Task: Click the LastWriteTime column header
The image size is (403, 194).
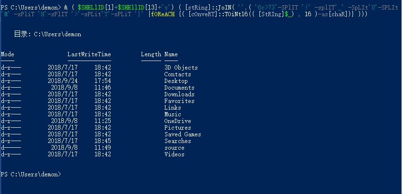Action: [x=89, y=54]
